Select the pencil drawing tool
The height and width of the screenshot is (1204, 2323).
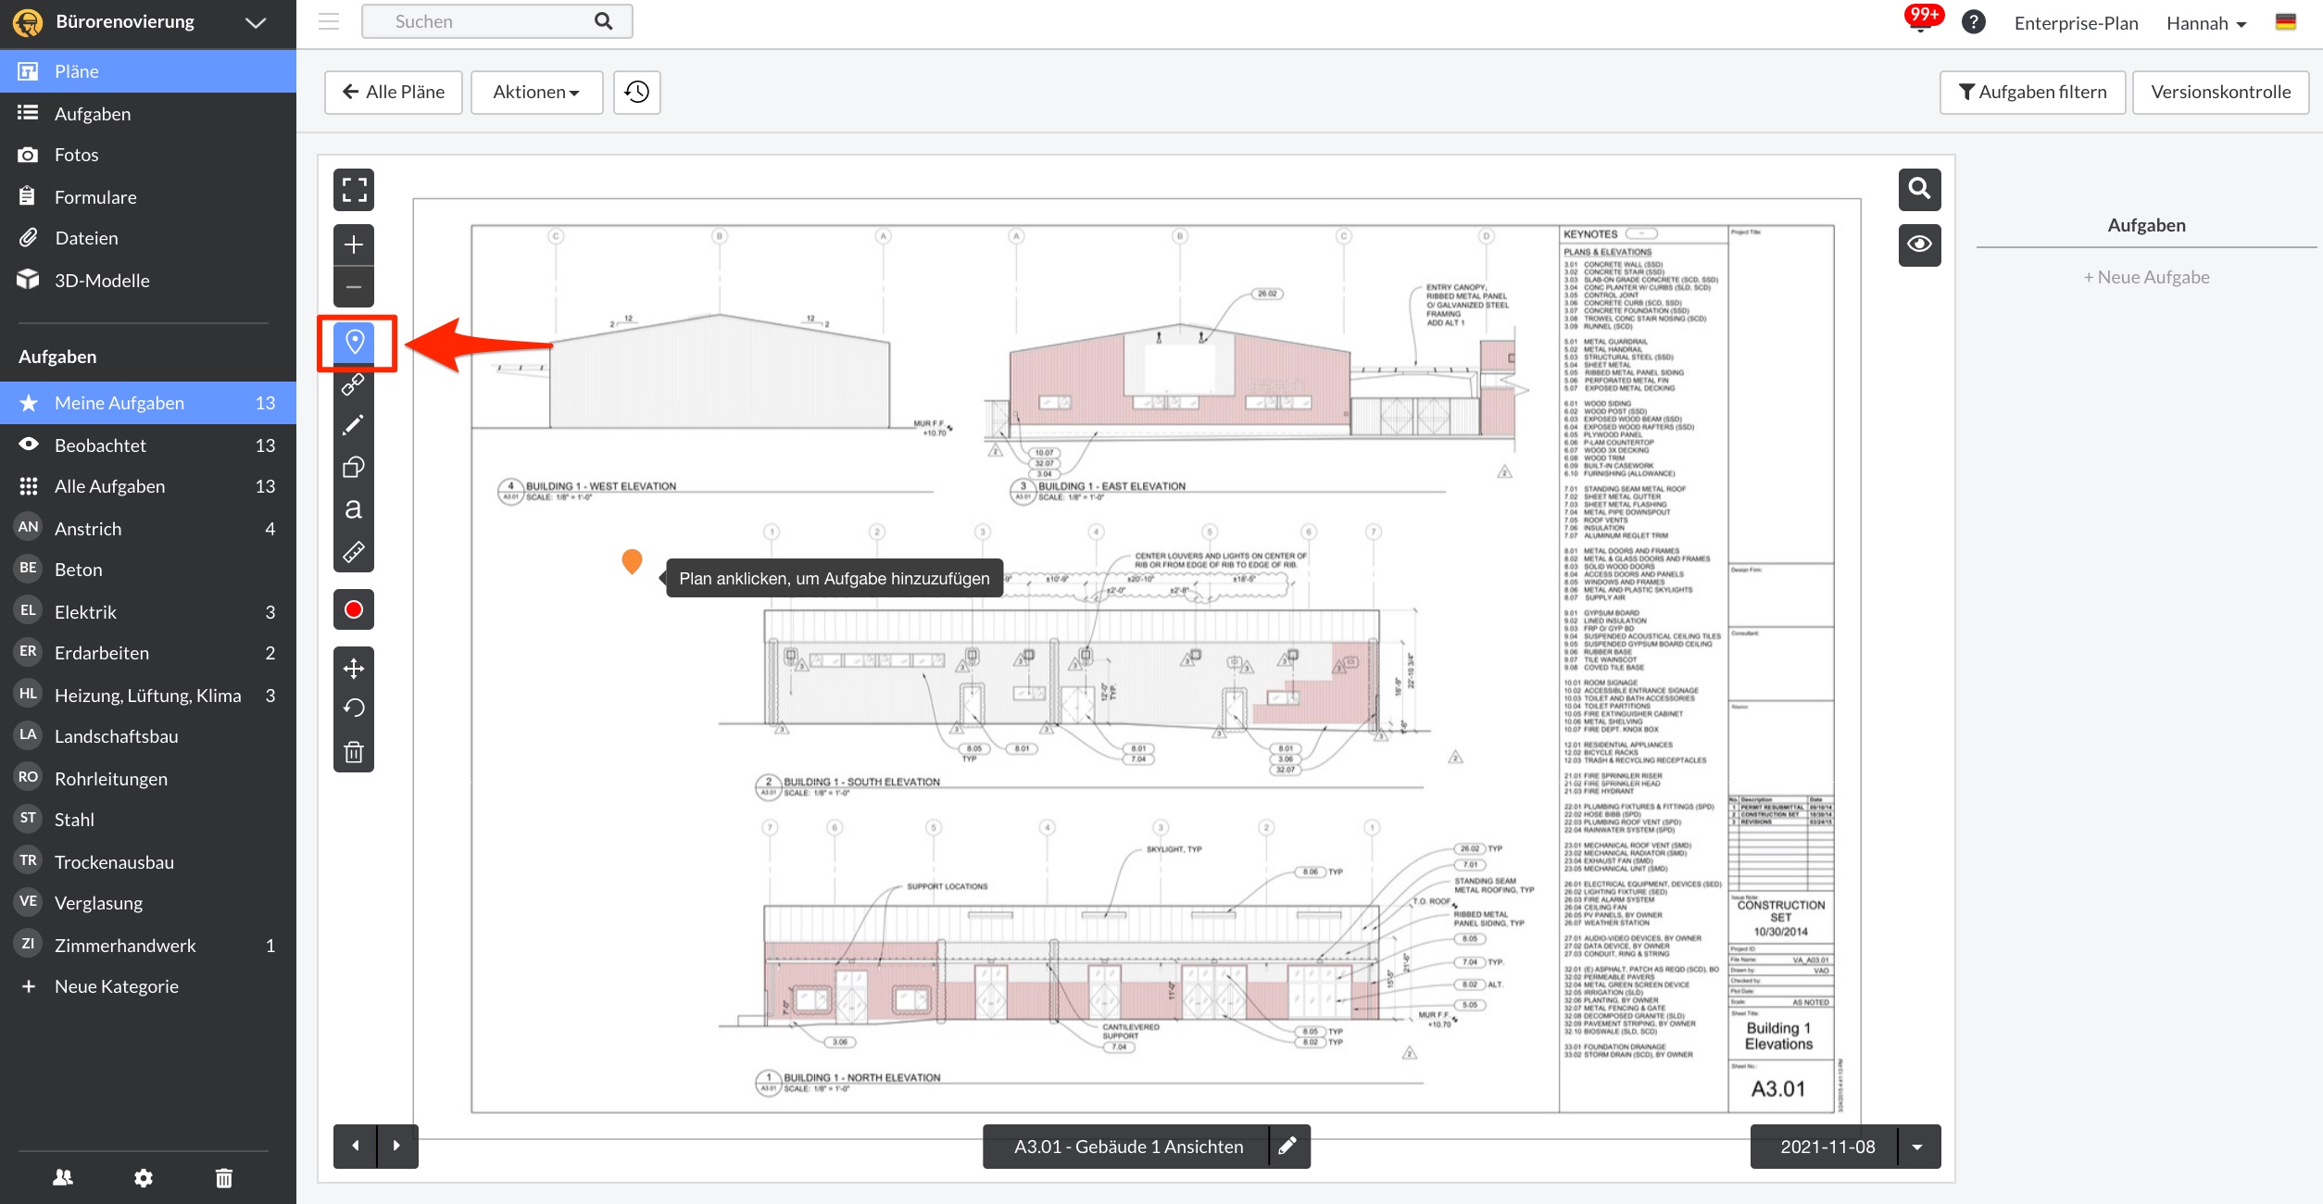coord(354,425)
